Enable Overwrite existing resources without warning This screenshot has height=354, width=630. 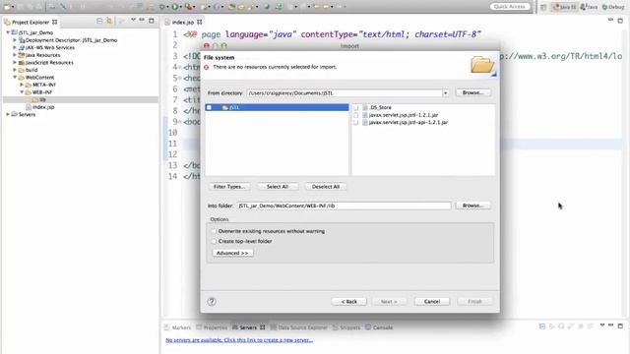pos(215,231)
